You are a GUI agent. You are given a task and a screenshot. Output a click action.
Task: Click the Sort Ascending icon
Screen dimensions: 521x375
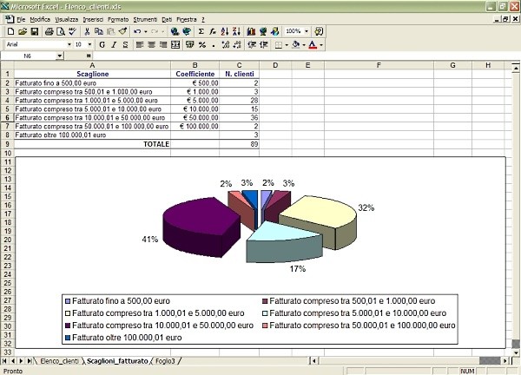coord(224,31)
